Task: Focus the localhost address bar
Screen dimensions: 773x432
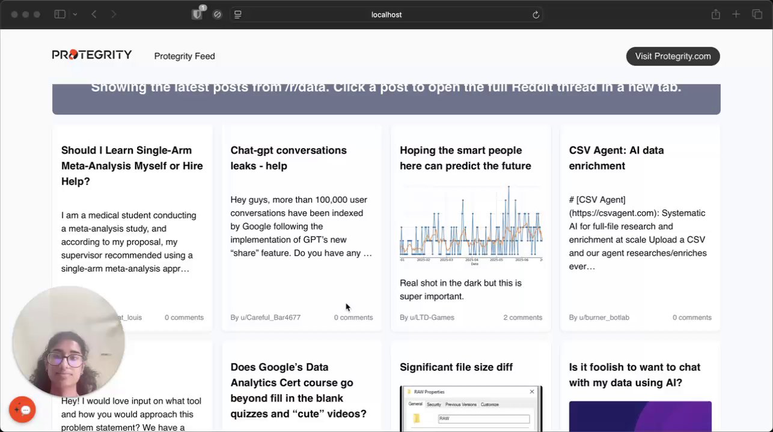Action: pos(386,14)
